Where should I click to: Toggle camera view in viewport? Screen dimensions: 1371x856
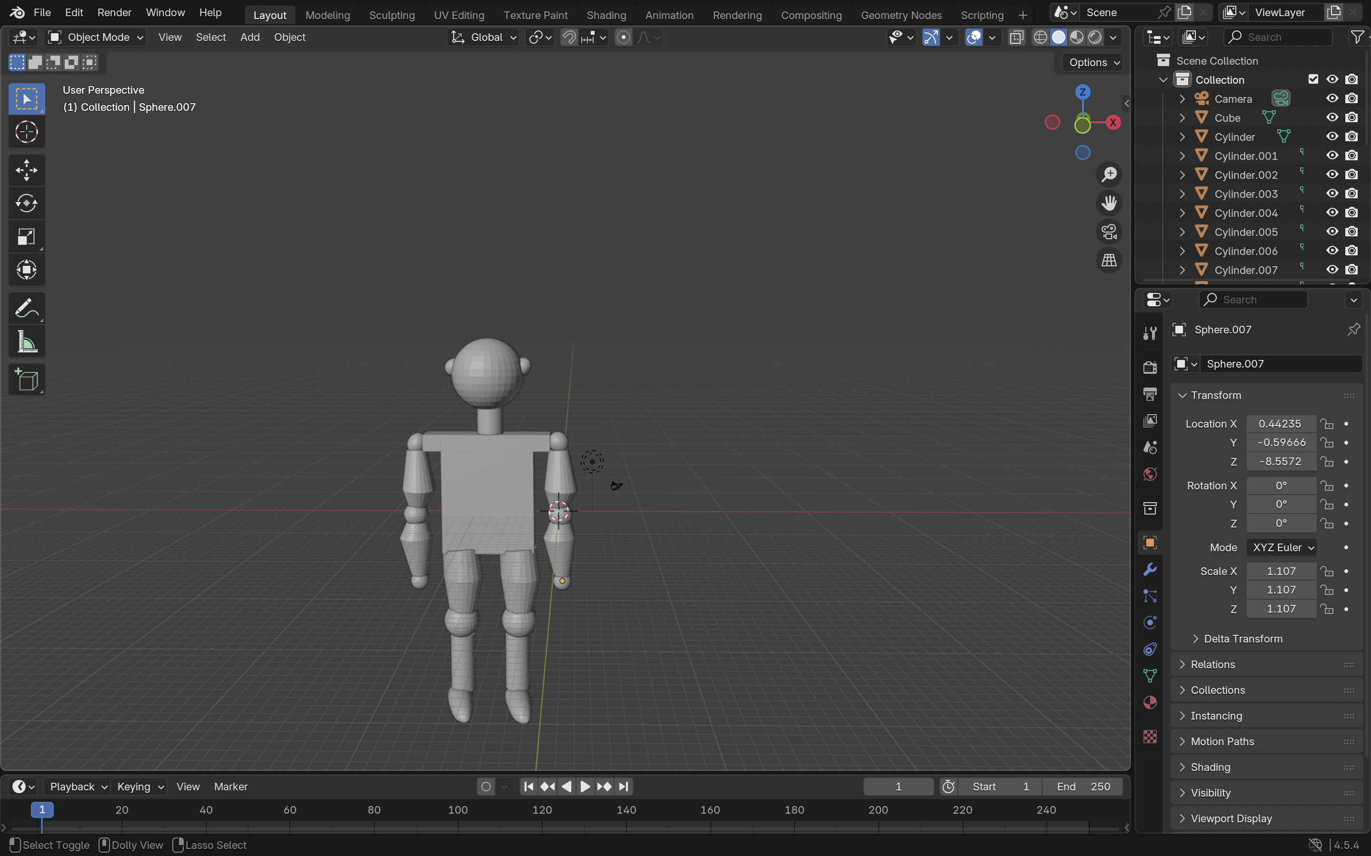pyautogui.click(x=1109, y=232)
